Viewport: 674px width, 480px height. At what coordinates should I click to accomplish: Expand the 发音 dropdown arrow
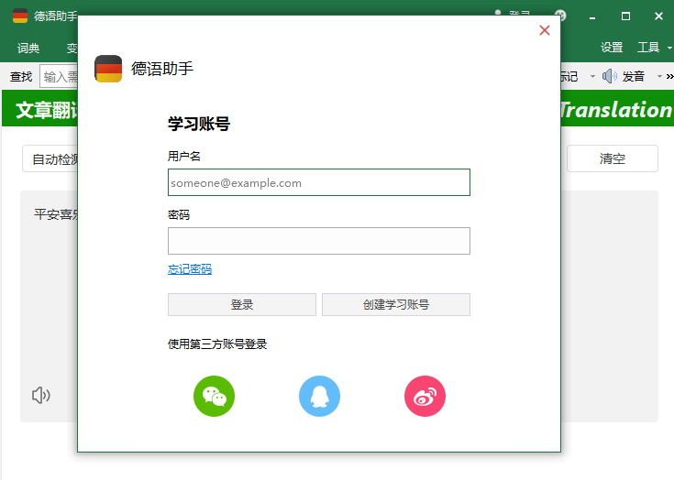659,76
